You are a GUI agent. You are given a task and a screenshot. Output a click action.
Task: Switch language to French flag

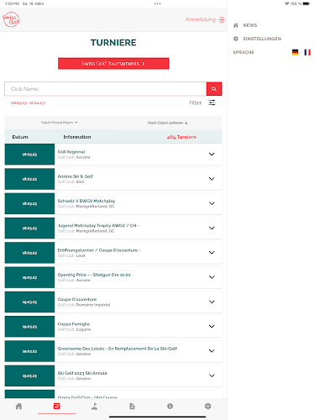click(x=307, y=52)
